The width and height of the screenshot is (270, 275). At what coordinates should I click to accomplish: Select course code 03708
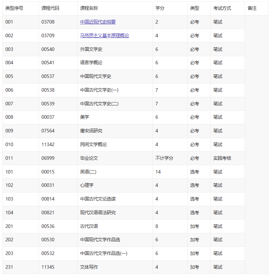[48, 22]
